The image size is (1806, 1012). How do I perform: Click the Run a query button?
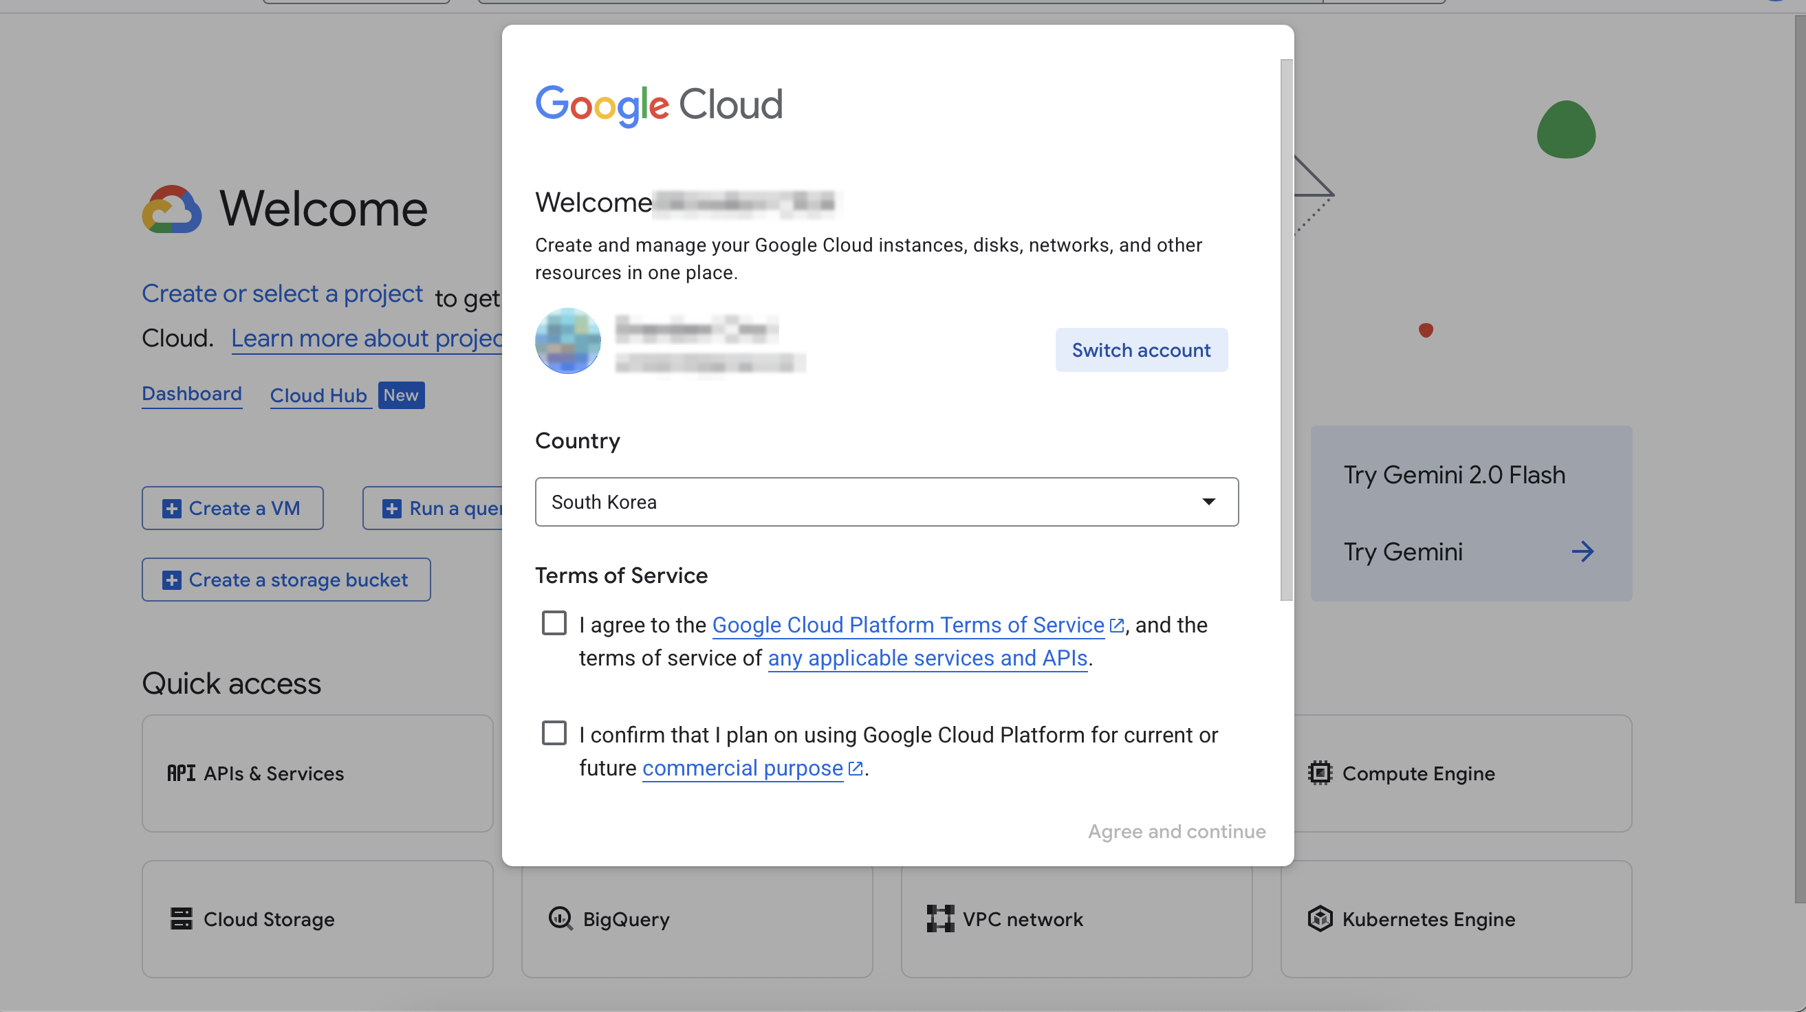point(433,508)
